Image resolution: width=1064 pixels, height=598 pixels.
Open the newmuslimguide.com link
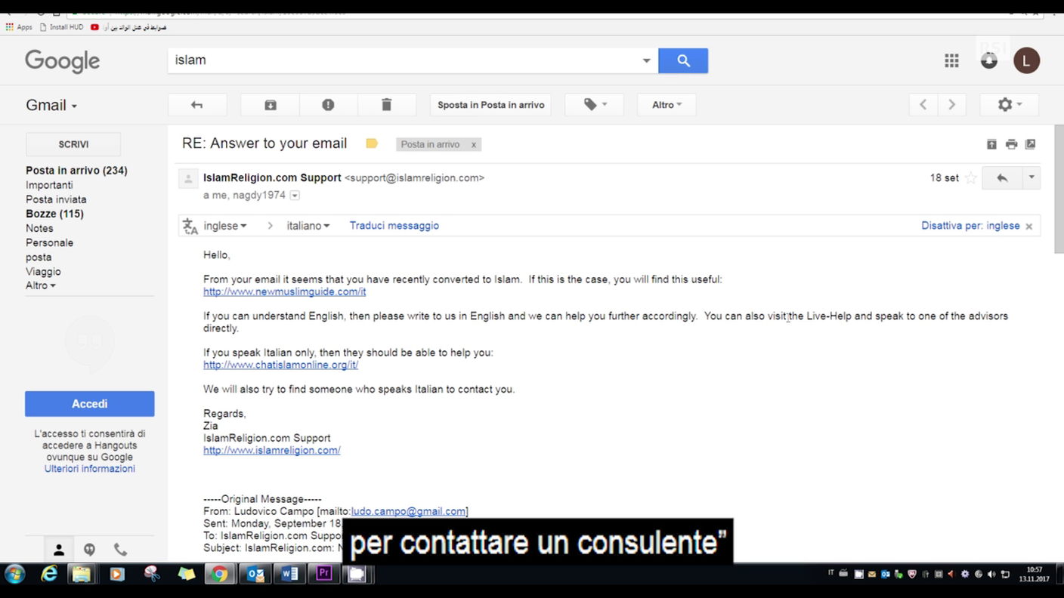[285, 291]
